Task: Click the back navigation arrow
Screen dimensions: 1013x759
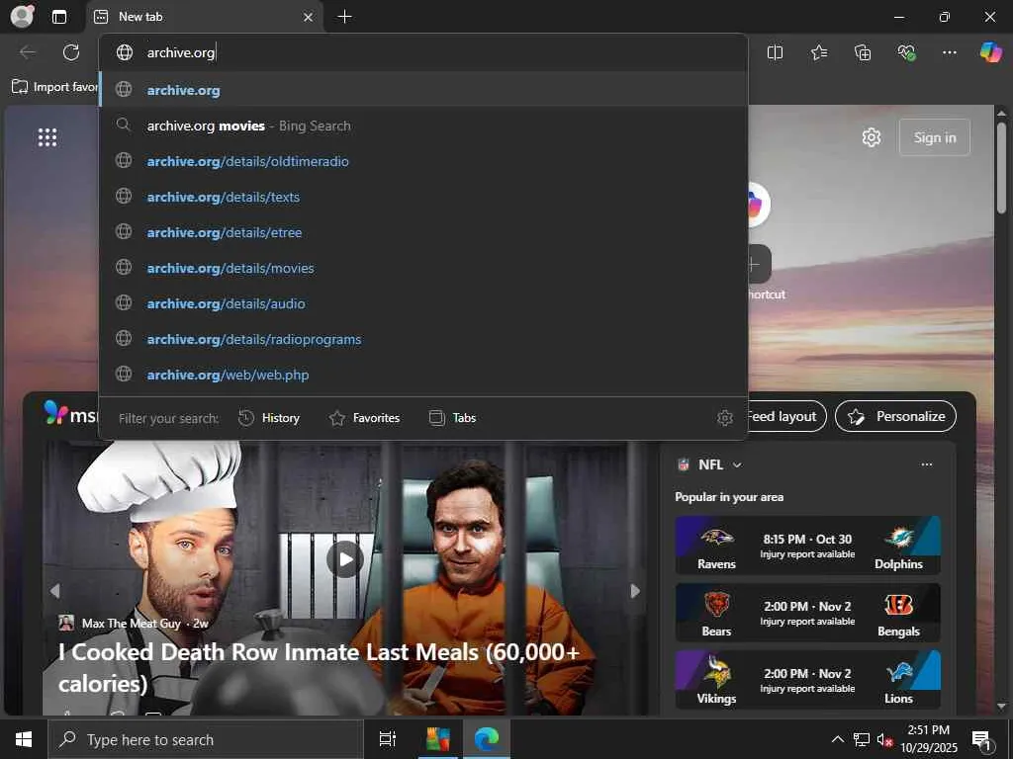Action: pos(27,52)
